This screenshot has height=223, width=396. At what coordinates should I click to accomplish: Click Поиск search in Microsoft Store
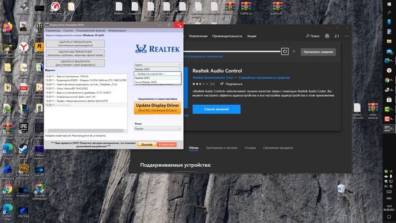312,36
